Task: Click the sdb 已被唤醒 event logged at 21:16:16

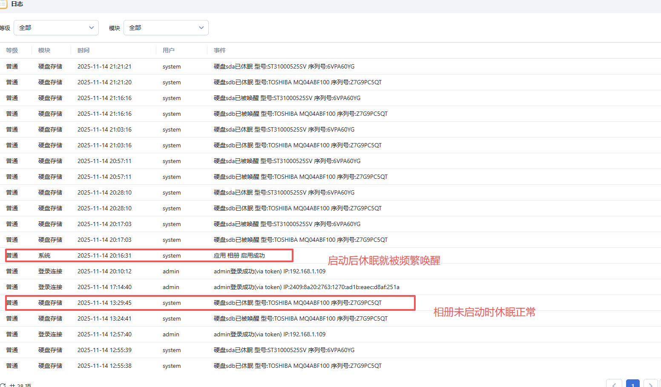Action: [301, 114]
